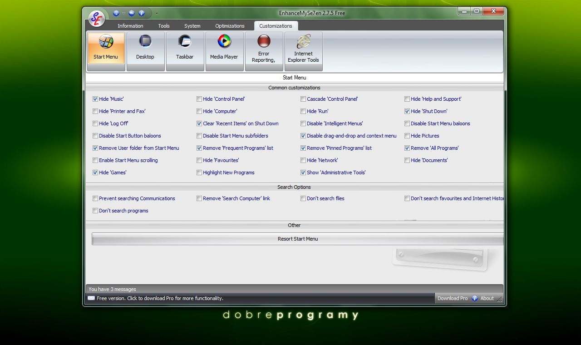Uncheck Remove User folder from Start Menu
Image resolution: width=581 pixels, height=345 pixels.
pos(95,148)
